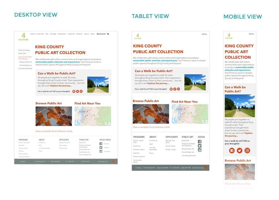Click 'Explore the journey...' in desktop view
279x200 pixels.
pos(61,86)
